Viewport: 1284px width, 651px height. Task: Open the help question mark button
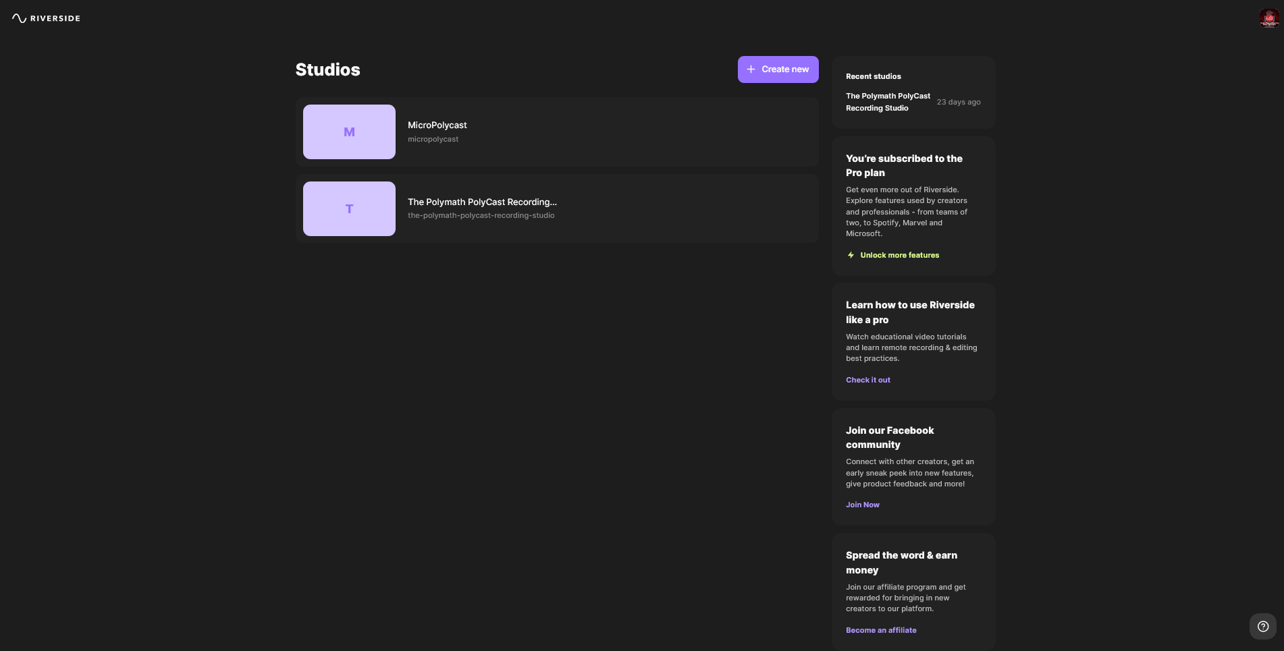[1262, 626]
